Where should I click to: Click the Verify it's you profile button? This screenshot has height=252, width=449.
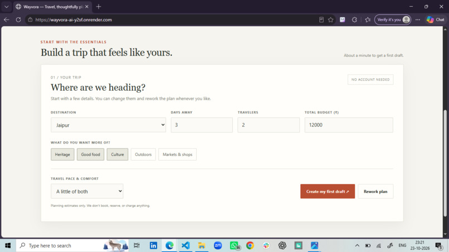coord(393,19)
